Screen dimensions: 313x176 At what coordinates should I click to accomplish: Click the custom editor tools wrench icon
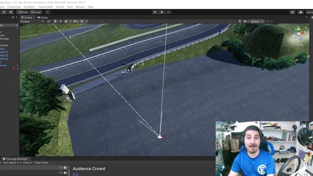click(11, 12)
